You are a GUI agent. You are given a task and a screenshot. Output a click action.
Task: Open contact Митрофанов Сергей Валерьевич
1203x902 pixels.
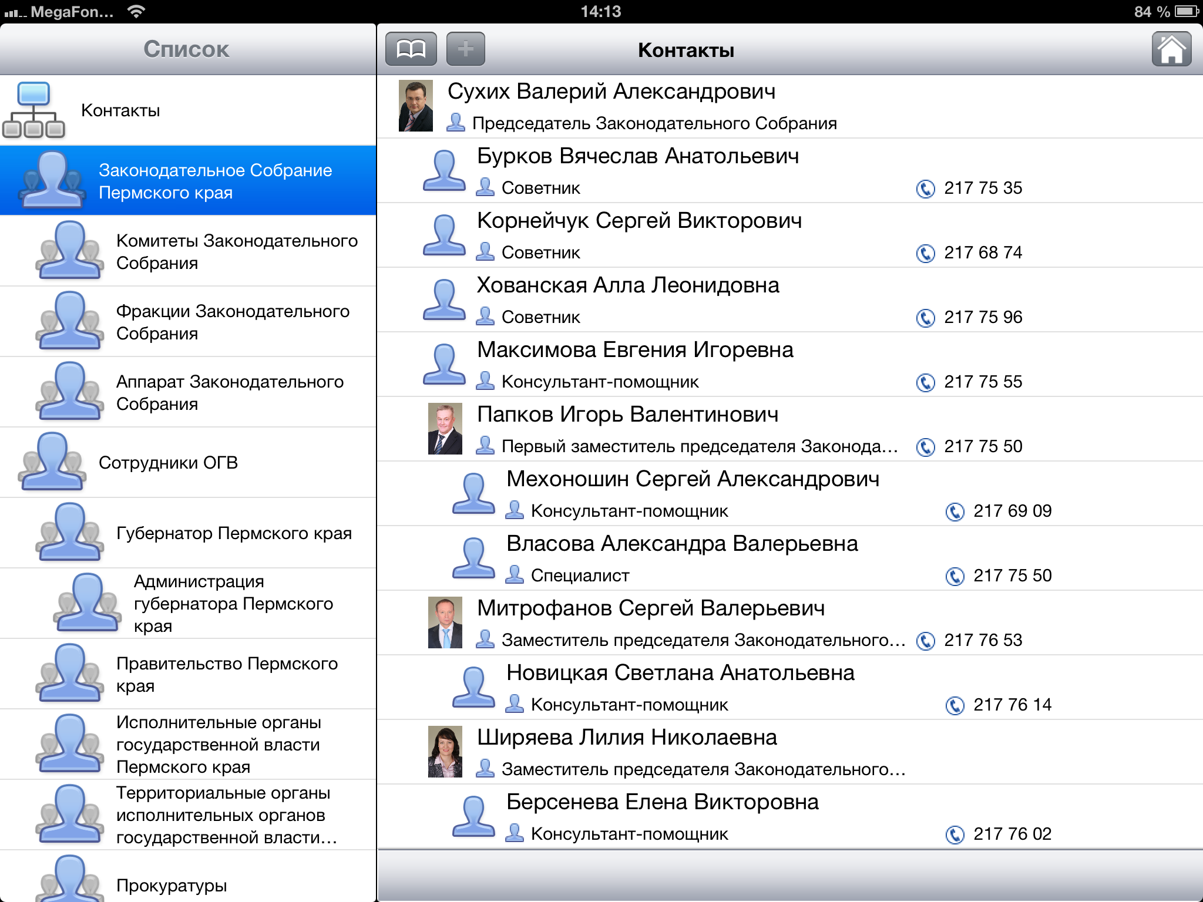pyautogui.click(x=650, y=608)
